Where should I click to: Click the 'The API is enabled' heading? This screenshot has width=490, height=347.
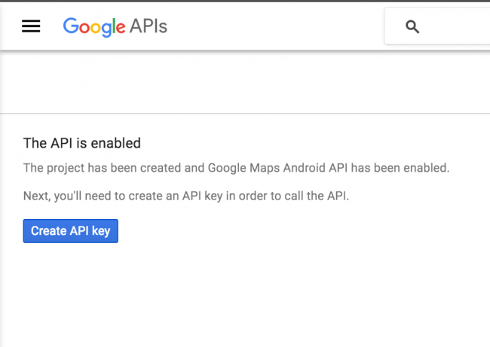click(82, 143)
